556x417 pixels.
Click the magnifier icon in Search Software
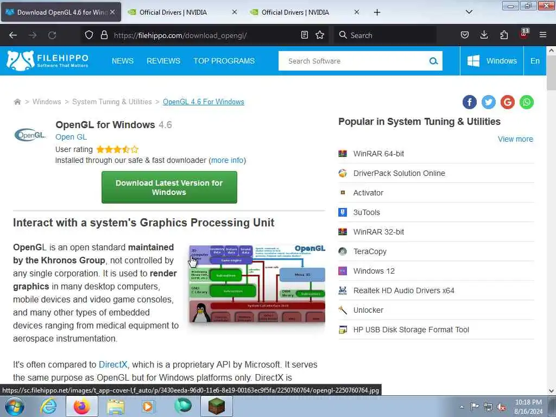433,61
